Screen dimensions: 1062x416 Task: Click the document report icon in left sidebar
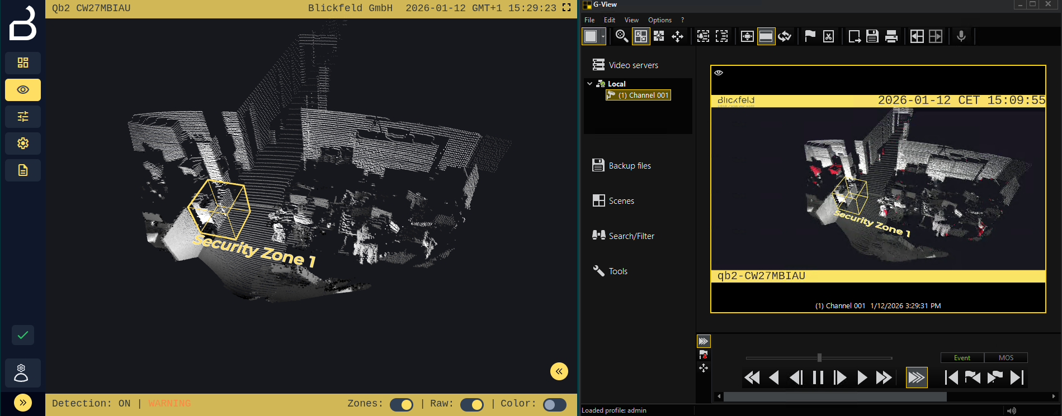click(23, 170)
